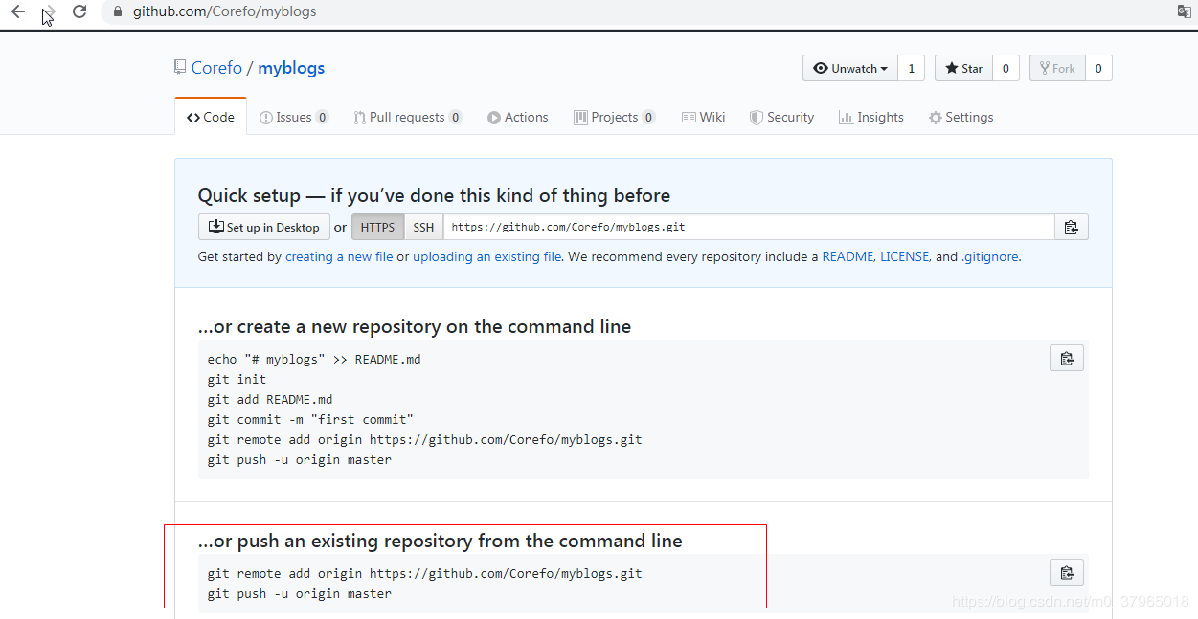
Task: Copy the push existing repository commands
Action: 1066,573
